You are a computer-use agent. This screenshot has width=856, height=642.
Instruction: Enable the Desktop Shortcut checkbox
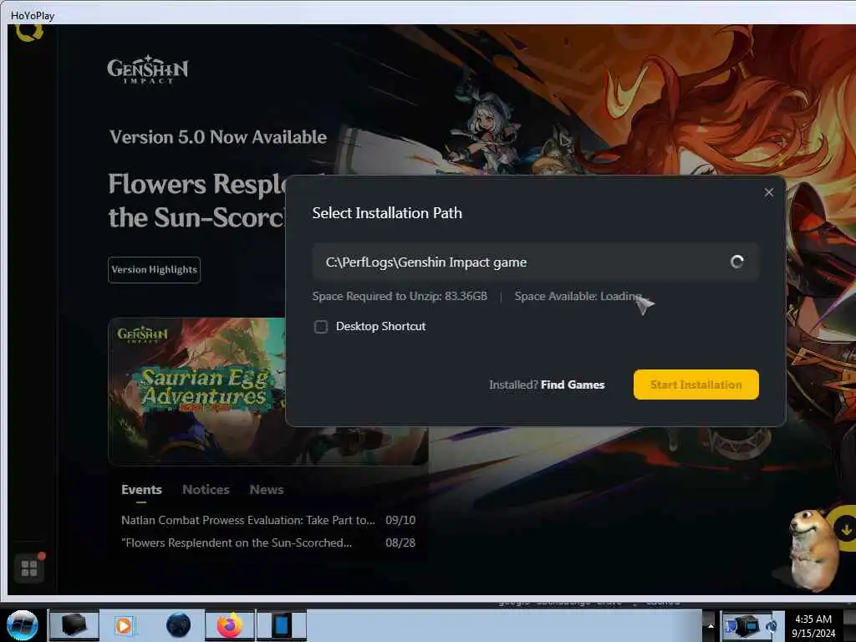coord(321,327)
